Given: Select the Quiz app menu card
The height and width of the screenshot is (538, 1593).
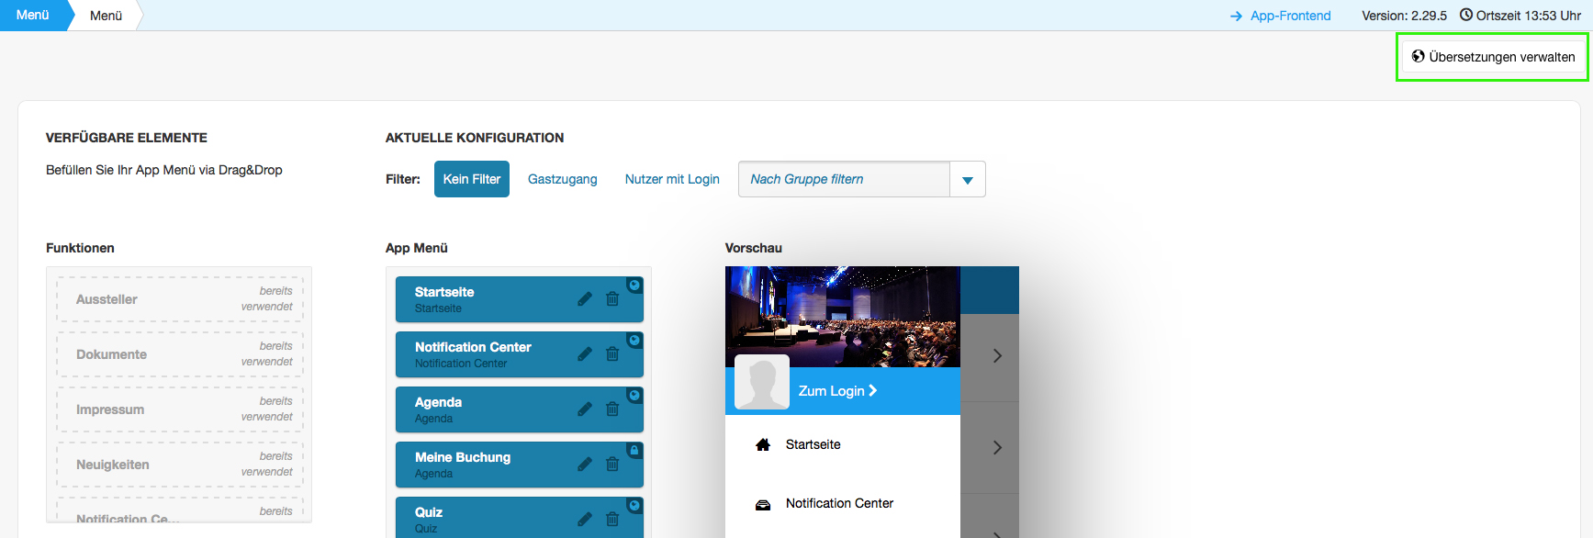Looking at the screenshot, I should [520, 517].
